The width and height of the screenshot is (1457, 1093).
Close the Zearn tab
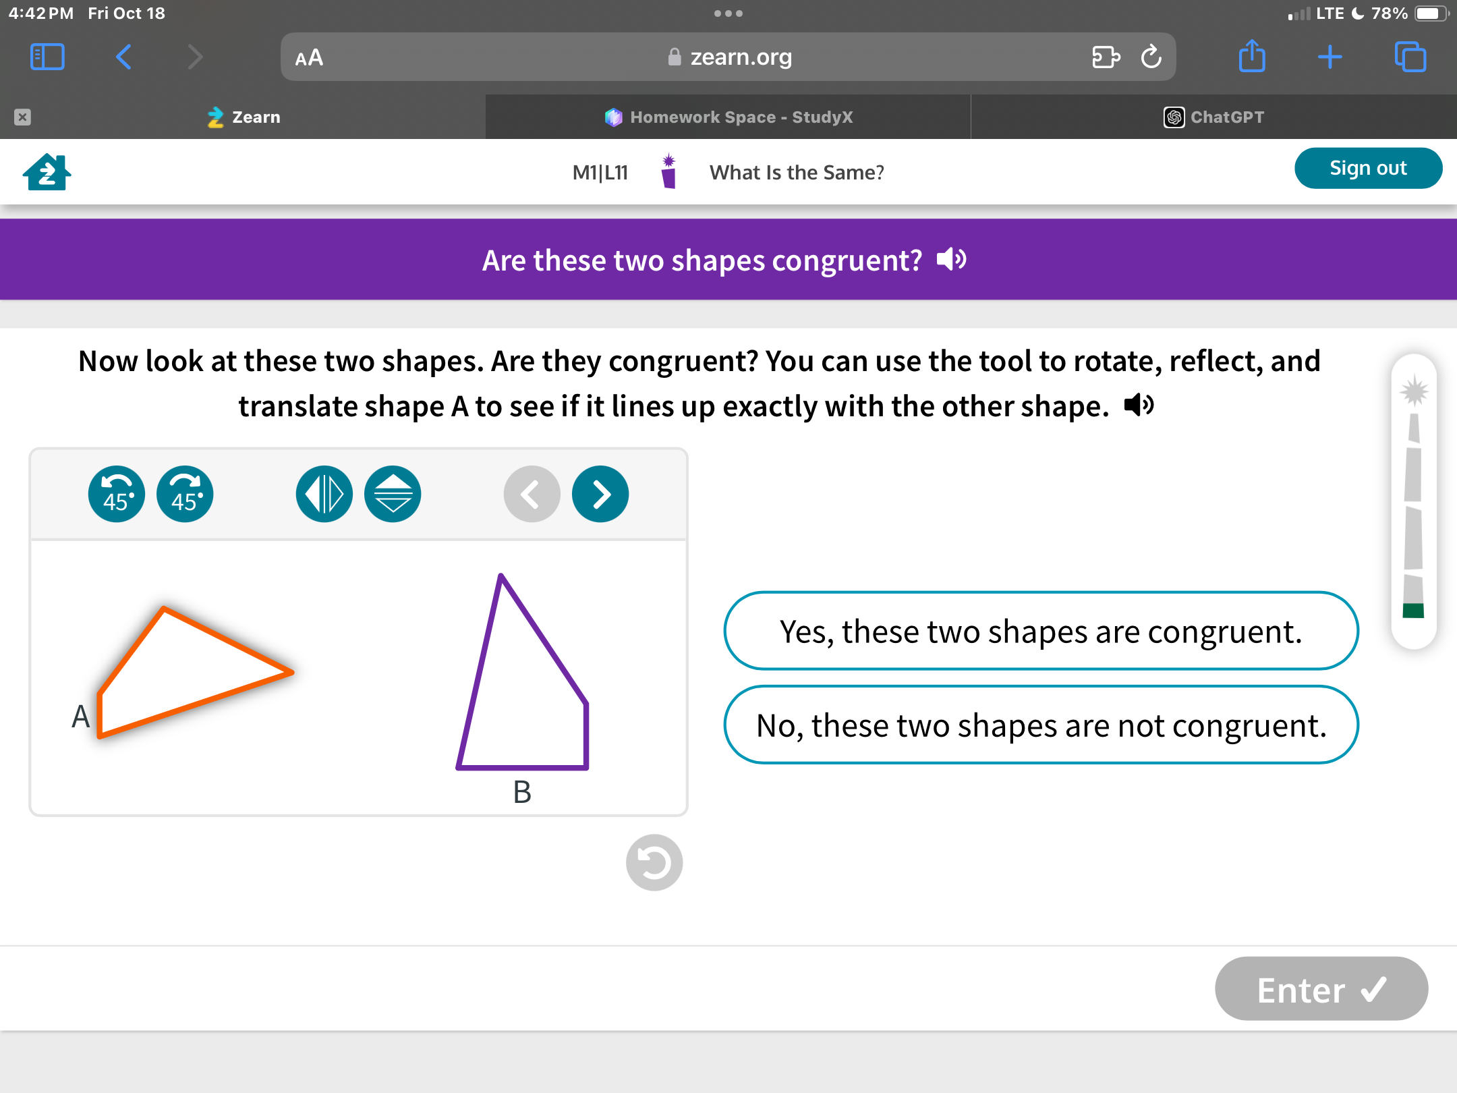pyautogui.click(x=22, y=117)
